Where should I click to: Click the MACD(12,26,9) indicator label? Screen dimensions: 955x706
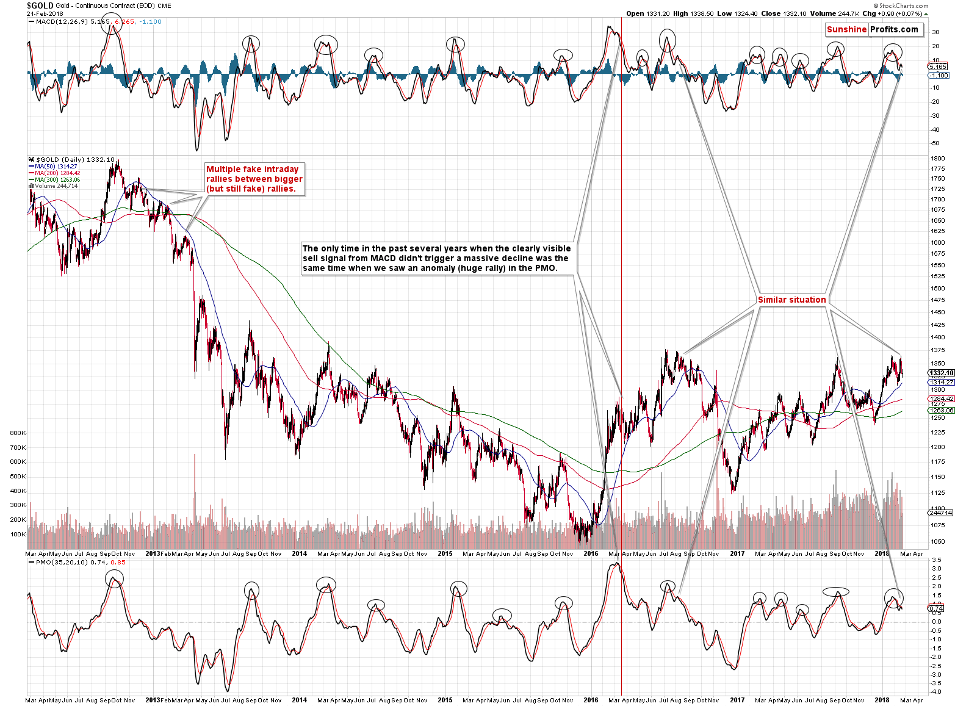click(x=62, y=21)
